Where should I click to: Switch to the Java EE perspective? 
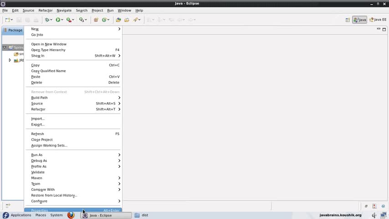pyautogui.click(x=378, y=20)
